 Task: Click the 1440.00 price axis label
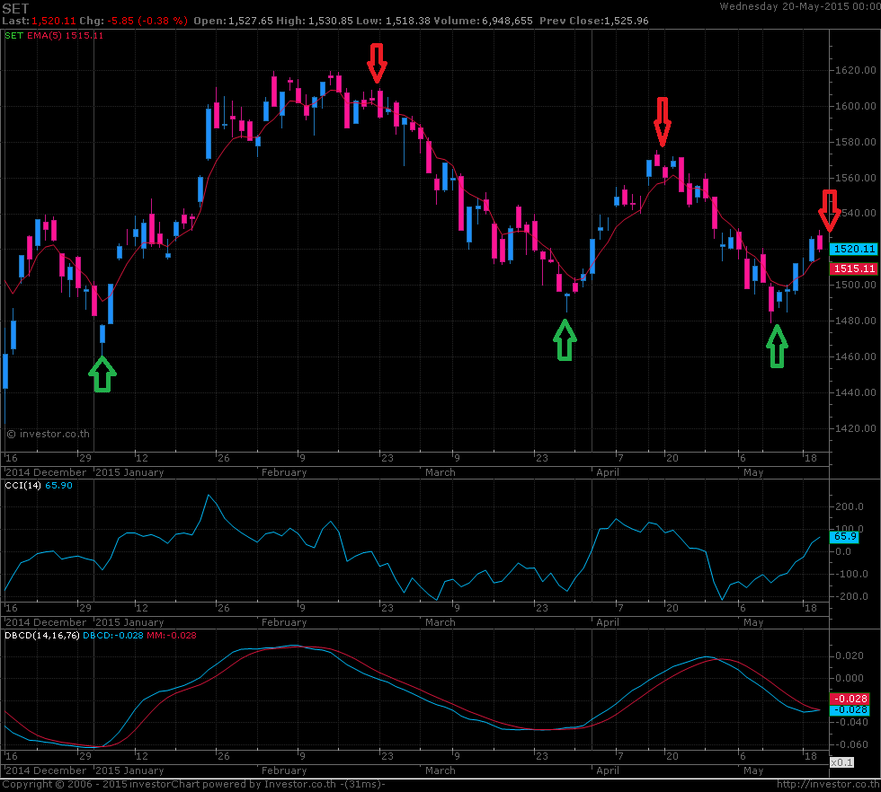point(855,392)
